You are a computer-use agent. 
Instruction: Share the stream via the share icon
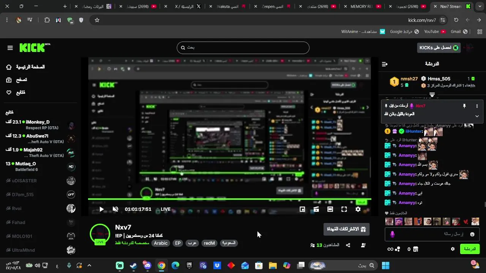348,245
